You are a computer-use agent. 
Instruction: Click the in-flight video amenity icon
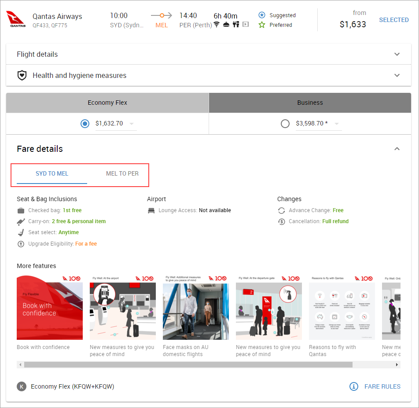[x=246, y=24]
